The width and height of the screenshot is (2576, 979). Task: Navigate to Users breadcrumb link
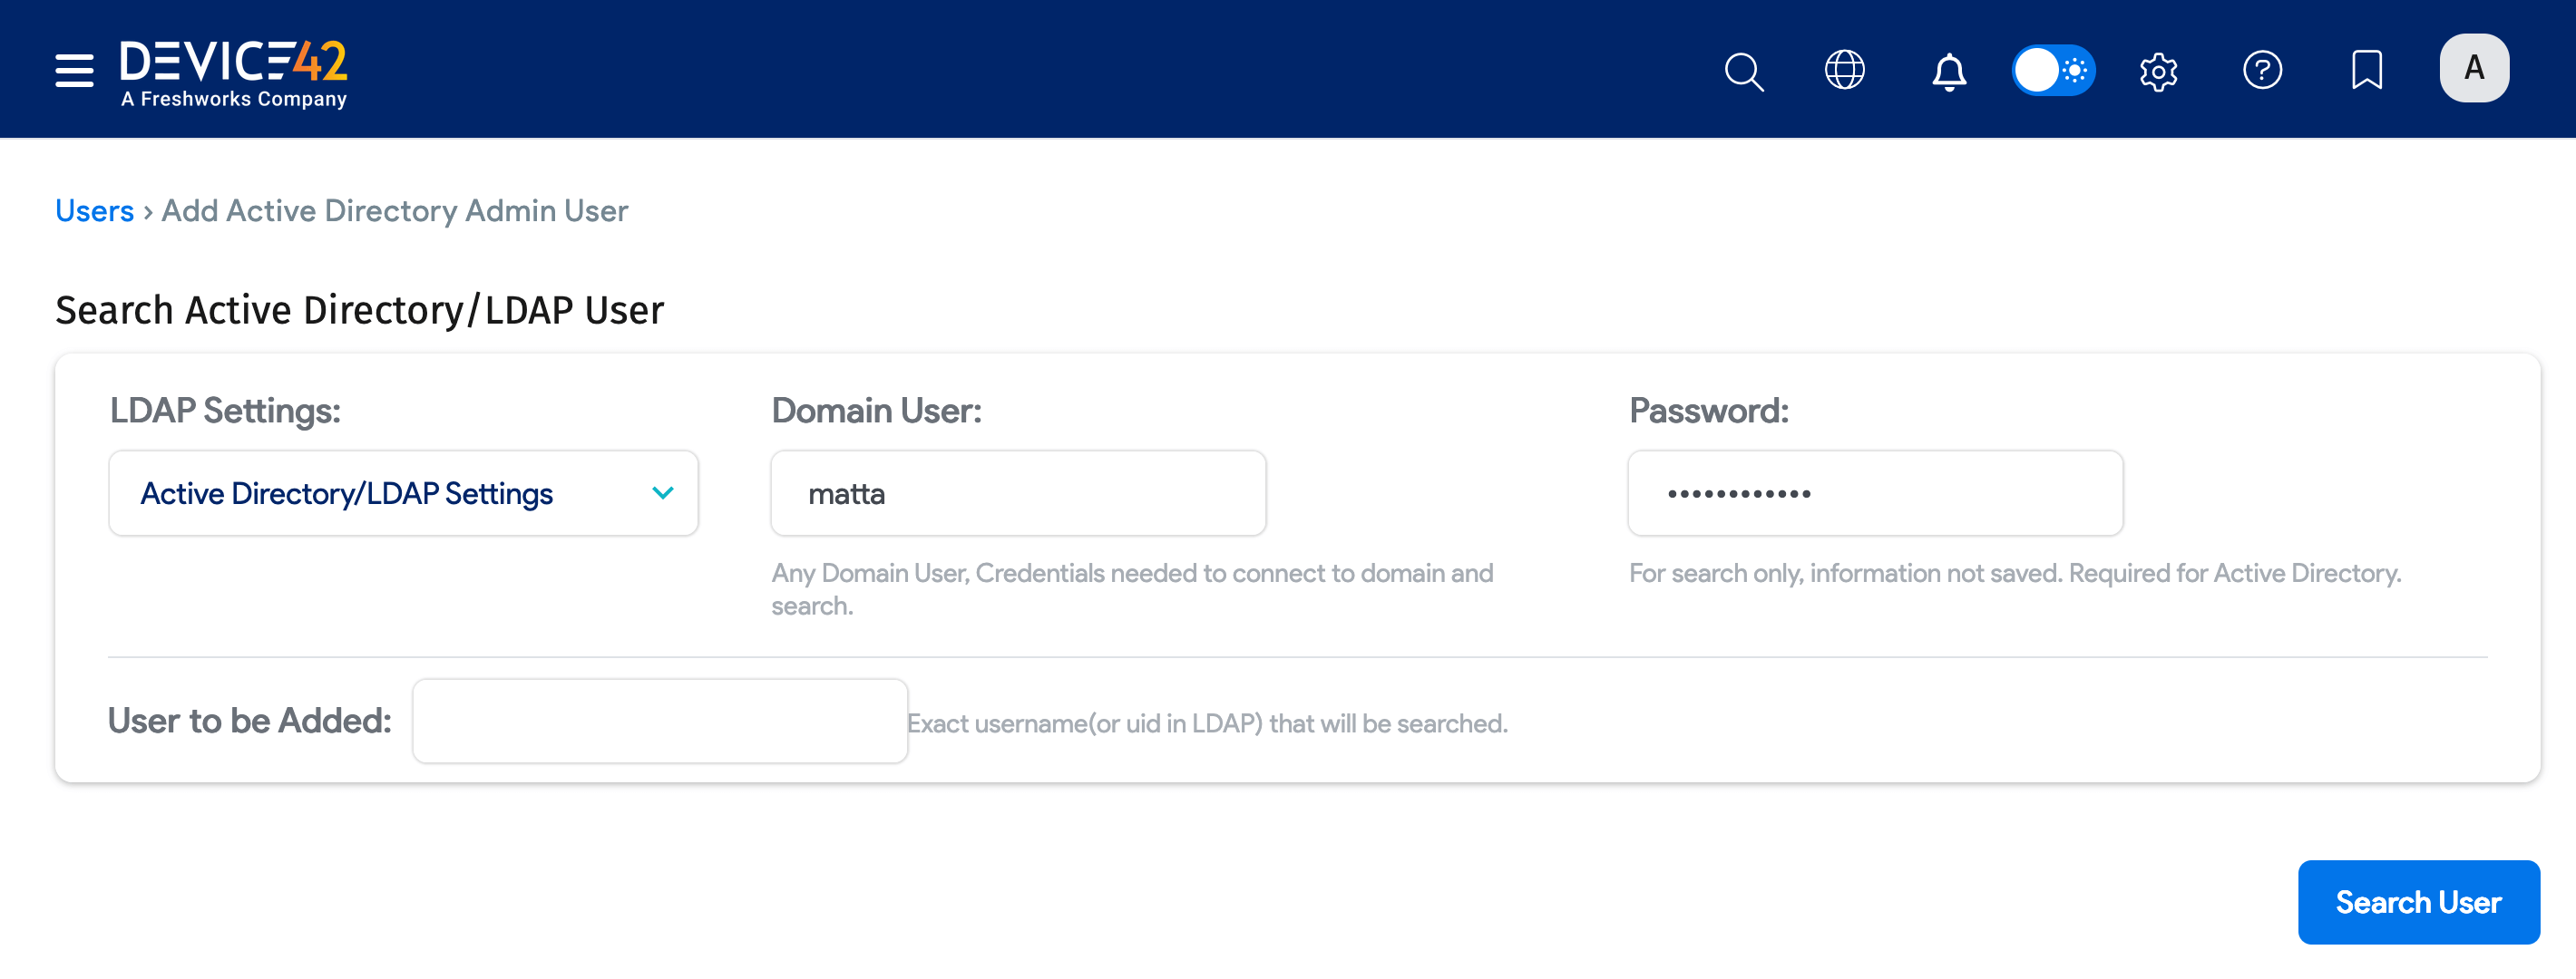point(94,211)
